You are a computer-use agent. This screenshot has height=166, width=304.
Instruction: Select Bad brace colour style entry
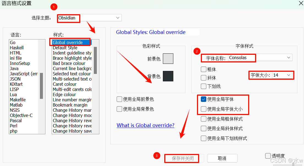point(72,63)
